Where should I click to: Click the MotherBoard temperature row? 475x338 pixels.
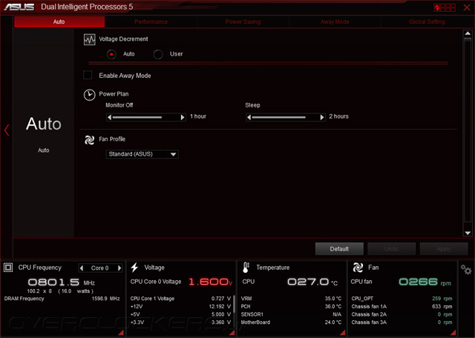(x=291, y=322)
